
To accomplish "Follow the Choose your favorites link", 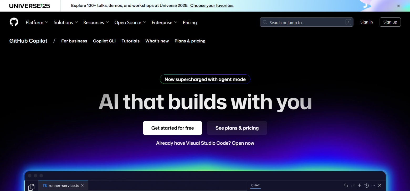I will [x=212, y=6].
